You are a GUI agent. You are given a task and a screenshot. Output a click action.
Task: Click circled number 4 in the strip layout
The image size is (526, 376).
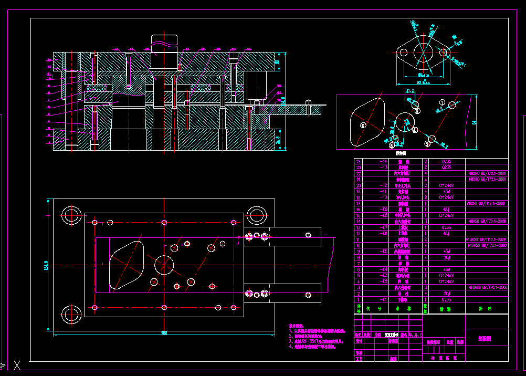(415, 130)
